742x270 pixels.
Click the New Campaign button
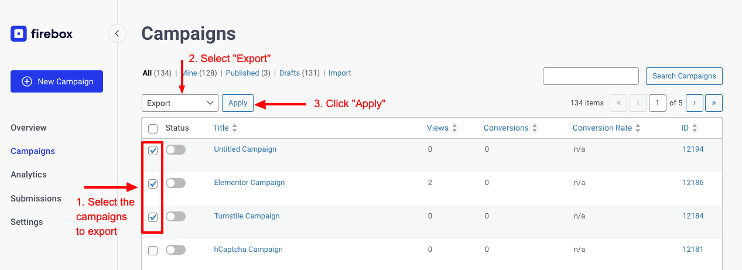tap(57, 81)
